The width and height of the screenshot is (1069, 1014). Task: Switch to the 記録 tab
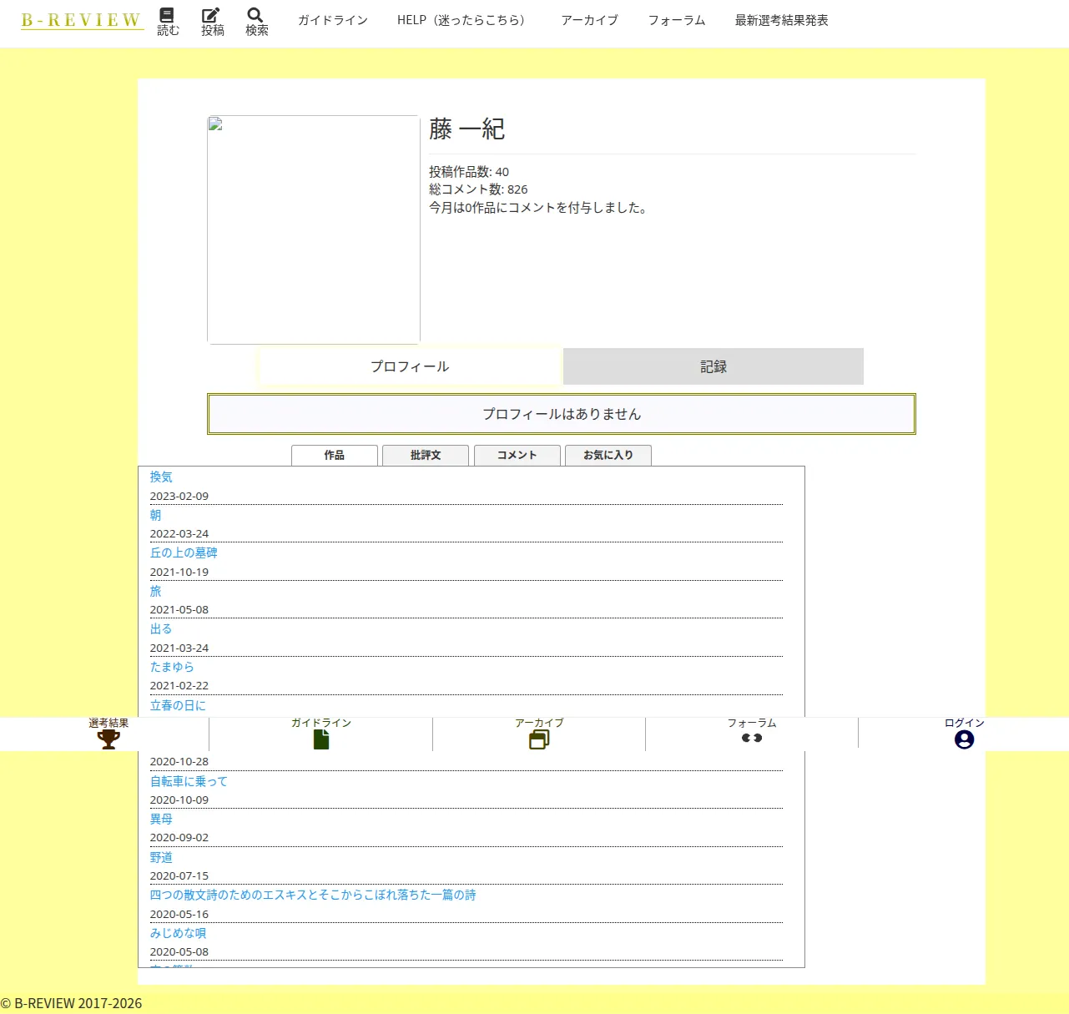pos(714,366)
